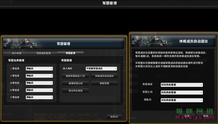Click the V号仓库 label
This screenshot has height=124, width=218.
(15, 97)
